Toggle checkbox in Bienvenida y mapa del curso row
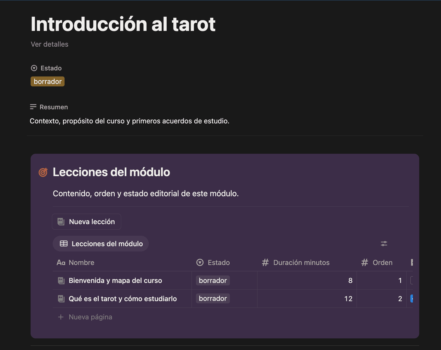The height and width of the screenshot is (350, 441). pos(411,280)
